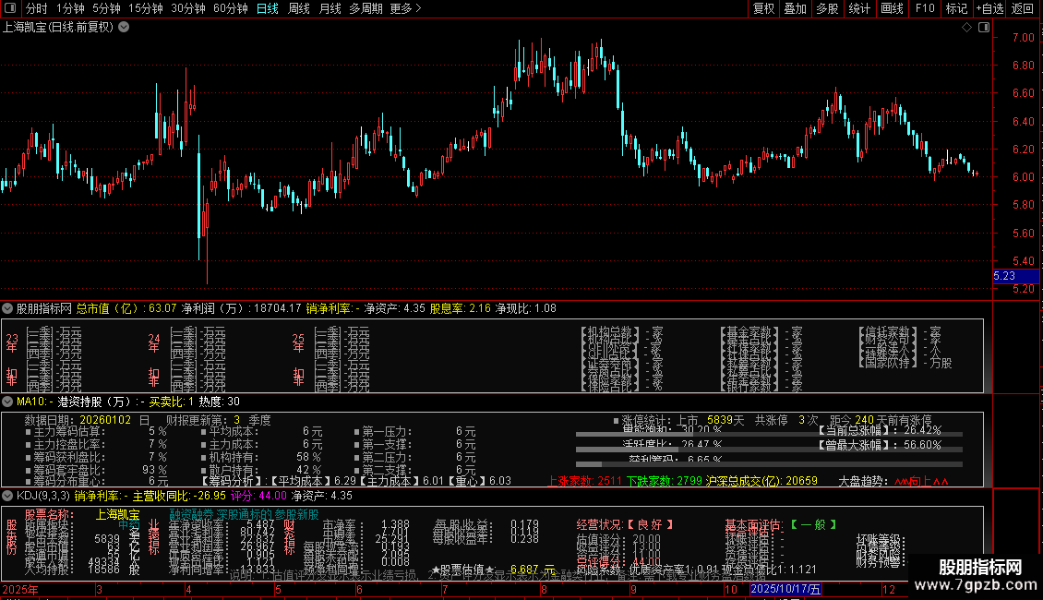This screenshot has height=600, width=1043.
Task: Switch to the 周线 weekly chart
Action: point(299,8)
